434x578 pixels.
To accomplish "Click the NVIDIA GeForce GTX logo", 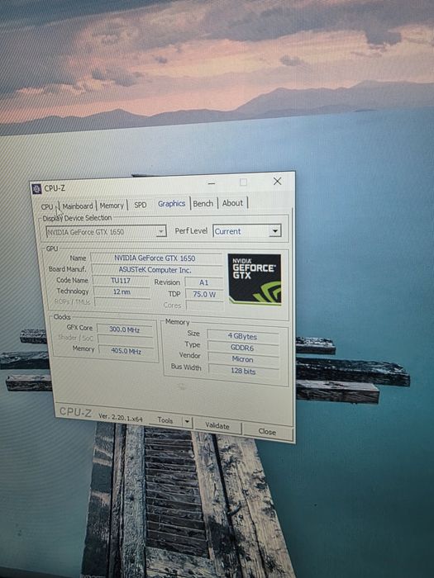I will coord(255,279).
